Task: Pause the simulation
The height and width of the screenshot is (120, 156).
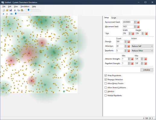Action: [x=7, y=14]
